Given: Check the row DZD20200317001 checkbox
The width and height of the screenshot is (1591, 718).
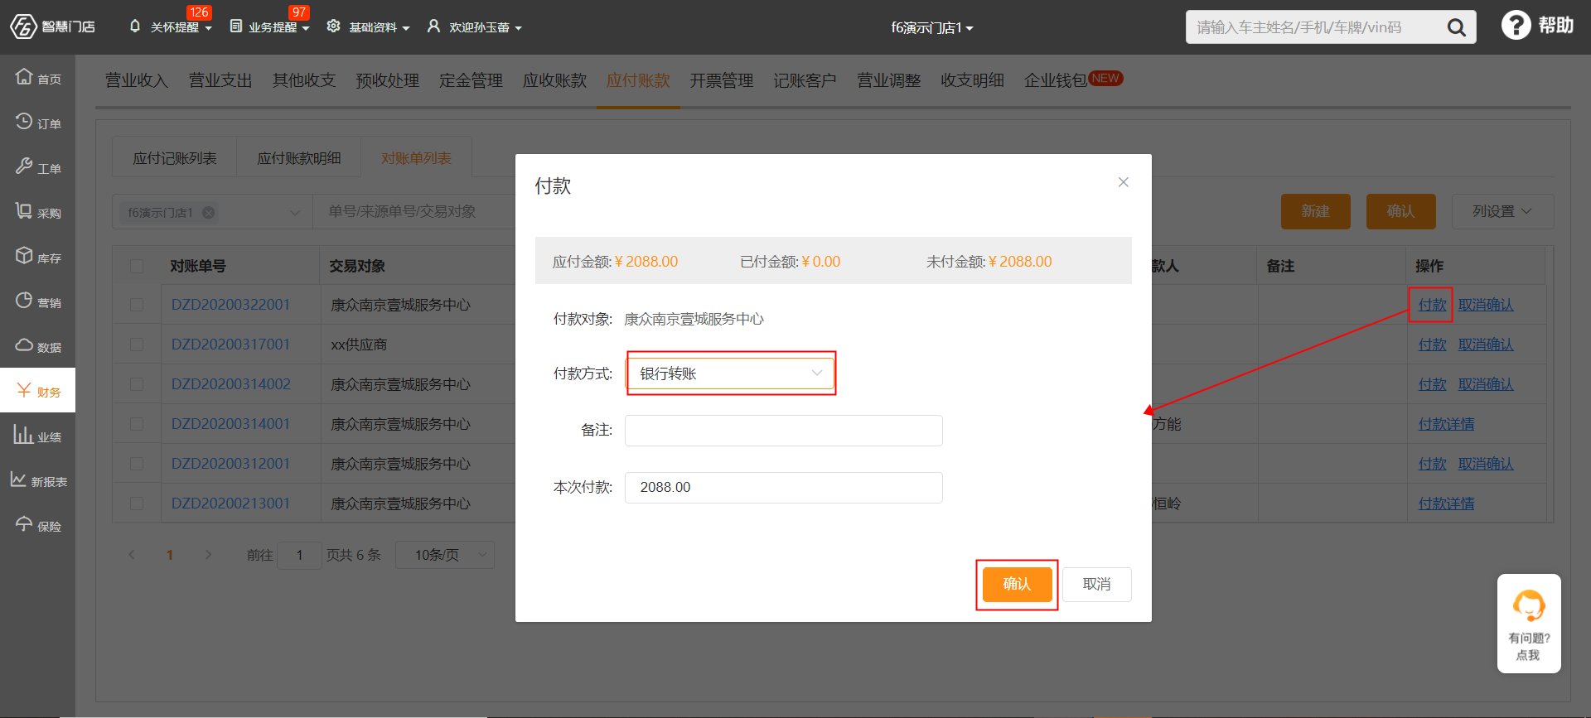Looking at the screenshot, I should [137, 345].
